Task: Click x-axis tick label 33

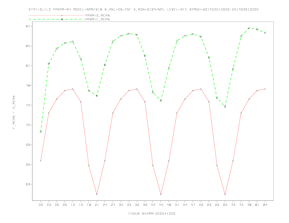Action: pyautogui.click(x=129, y=205)
